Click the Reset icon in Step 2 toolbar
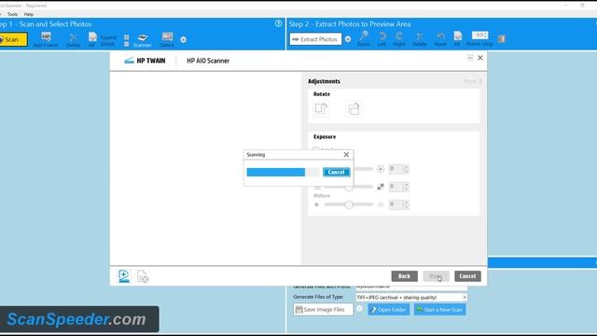The height and width of the screenshot is (336, 597). pyautogui.click(x=440, y=39)
